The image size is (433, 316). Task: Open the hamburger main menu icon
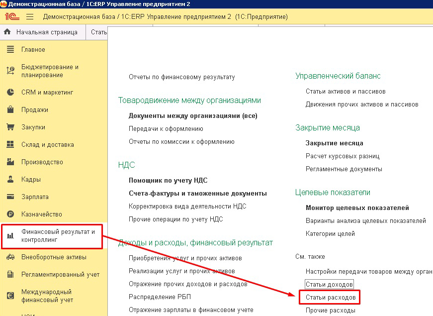29,17
